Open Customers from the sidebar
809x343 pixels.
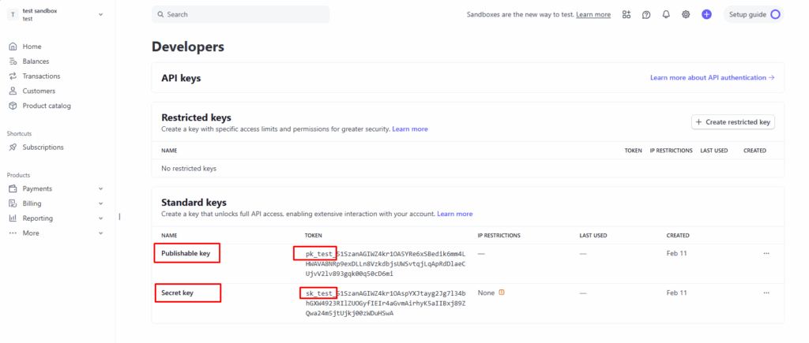point(39,91)
